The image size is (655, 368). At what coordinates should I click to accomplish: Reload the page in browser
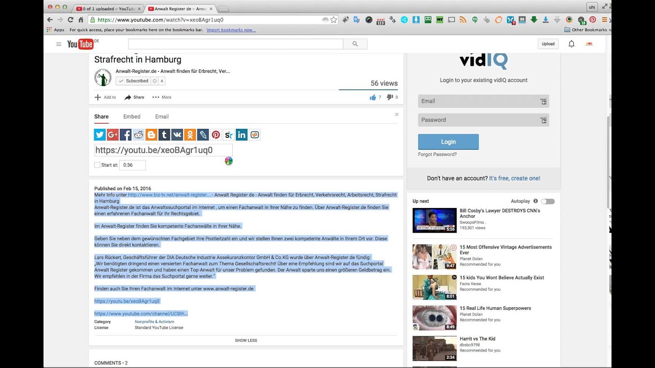70,20
